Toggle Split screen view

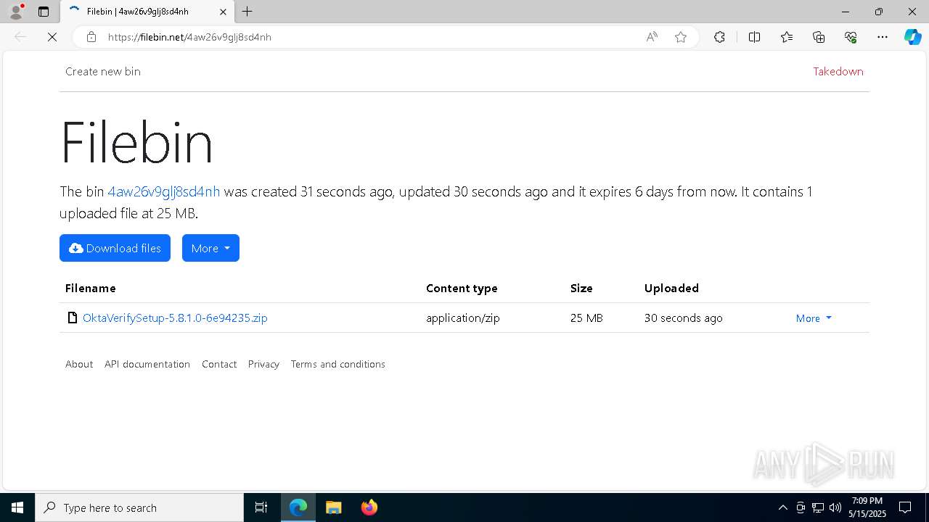754,37
